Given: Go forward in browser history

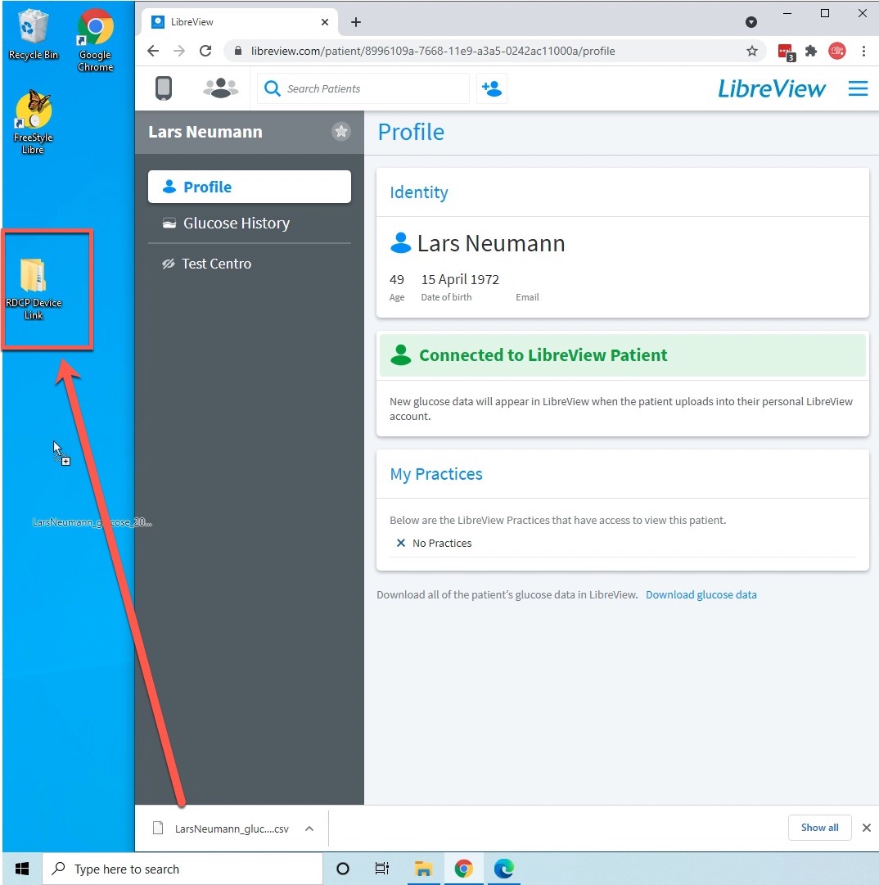Looking at the screenshot, I should 179,51.
